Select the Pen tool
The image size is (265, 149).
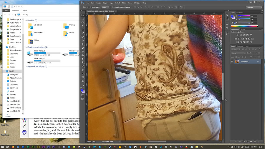pos(83,66)
